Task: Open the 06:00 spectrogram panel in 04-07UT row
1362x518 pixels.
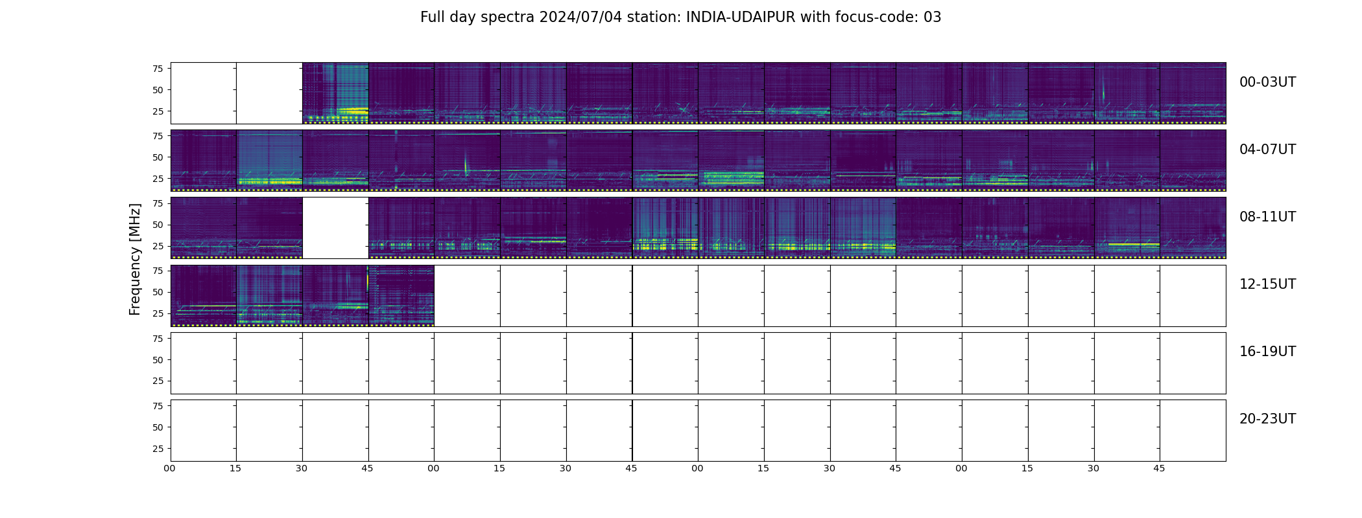Action: click(731, 161)
